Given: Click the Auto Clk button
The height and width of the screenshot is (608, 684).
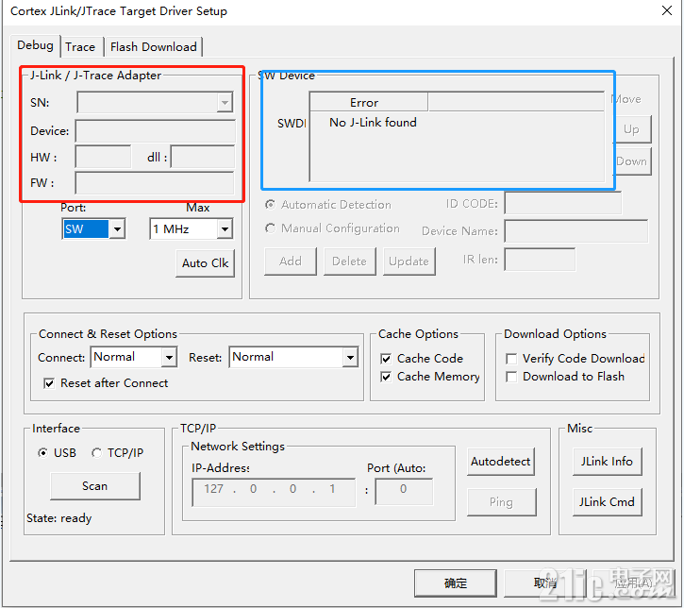Looking at the screenshot, I should tap(205, 263).
